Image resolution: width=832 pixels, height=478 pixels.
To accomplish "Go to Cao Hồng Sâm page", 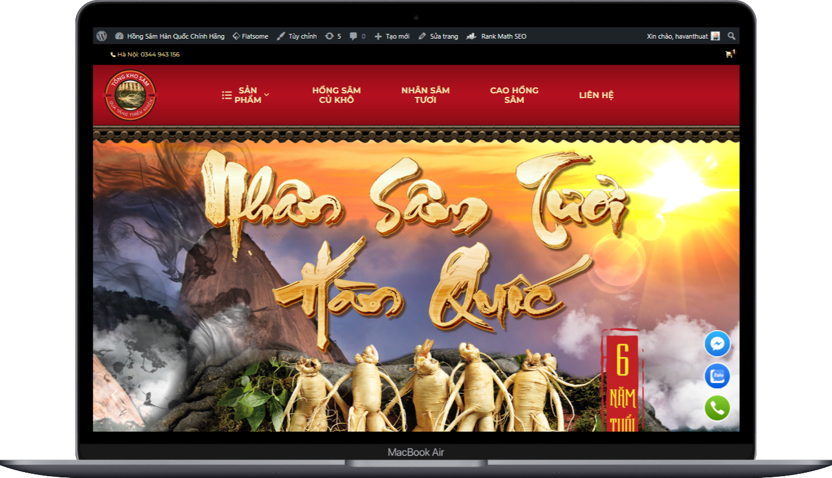I will tap(514, 95).
